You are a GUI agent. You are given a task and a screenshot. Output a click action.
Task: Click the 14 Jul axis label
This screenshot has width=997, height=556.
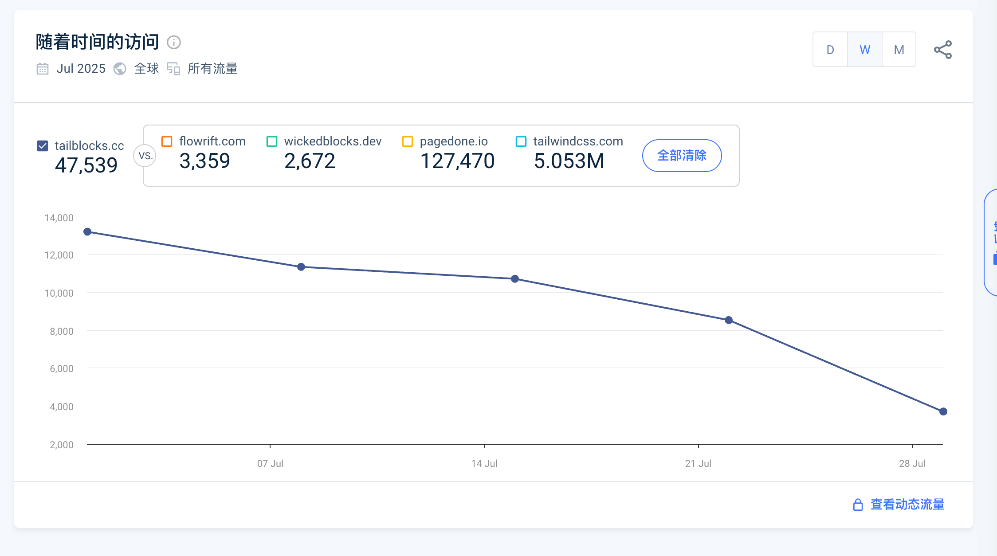tap(484, 464)
